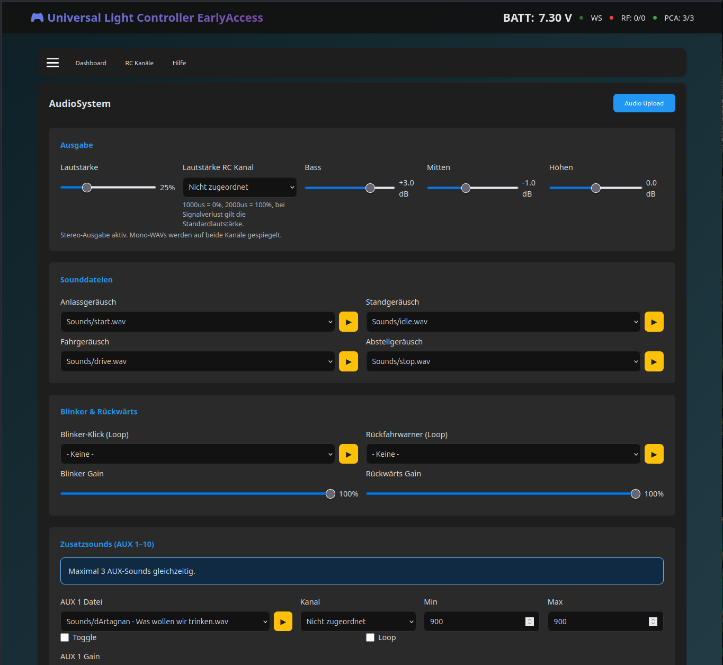Enable the AUX 1 Loop checkbox
This screenshot has width=723, height=665.
coord(370,637)
